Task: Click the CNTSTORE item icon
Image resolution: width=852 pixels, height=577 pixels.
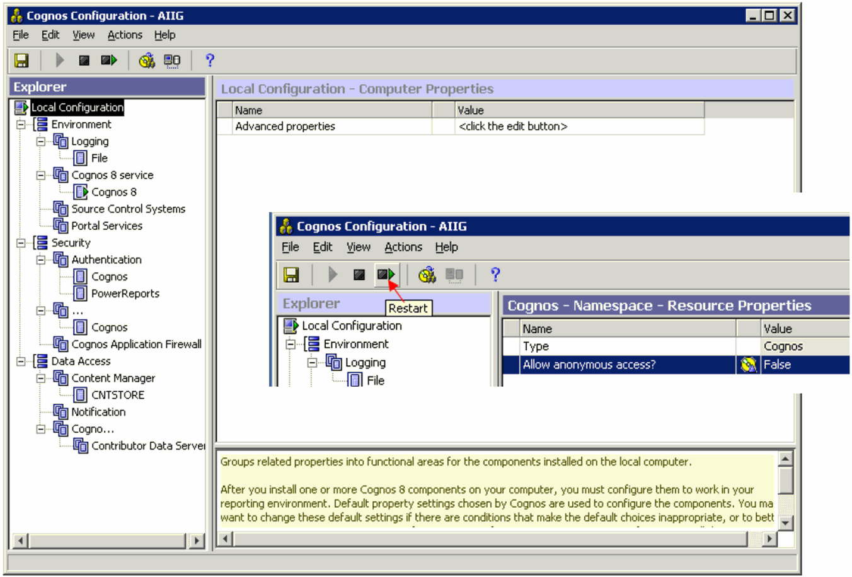Action: 81,395
